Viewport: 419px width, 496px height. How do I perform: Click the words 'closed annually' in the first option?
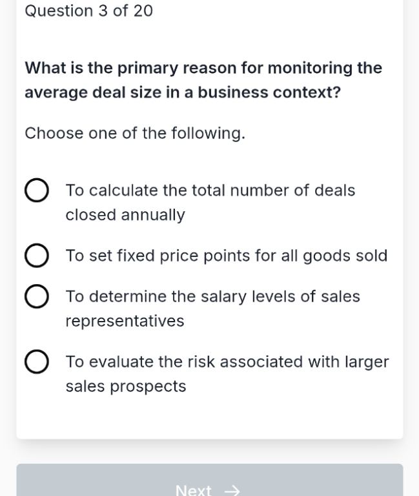tap(125, 215)
